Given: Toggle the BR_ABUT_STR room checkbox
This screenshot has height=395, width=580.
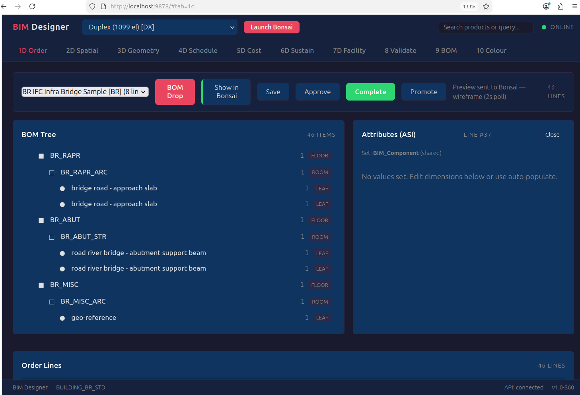Looking at the screenshot, I should tap(51, 237).
